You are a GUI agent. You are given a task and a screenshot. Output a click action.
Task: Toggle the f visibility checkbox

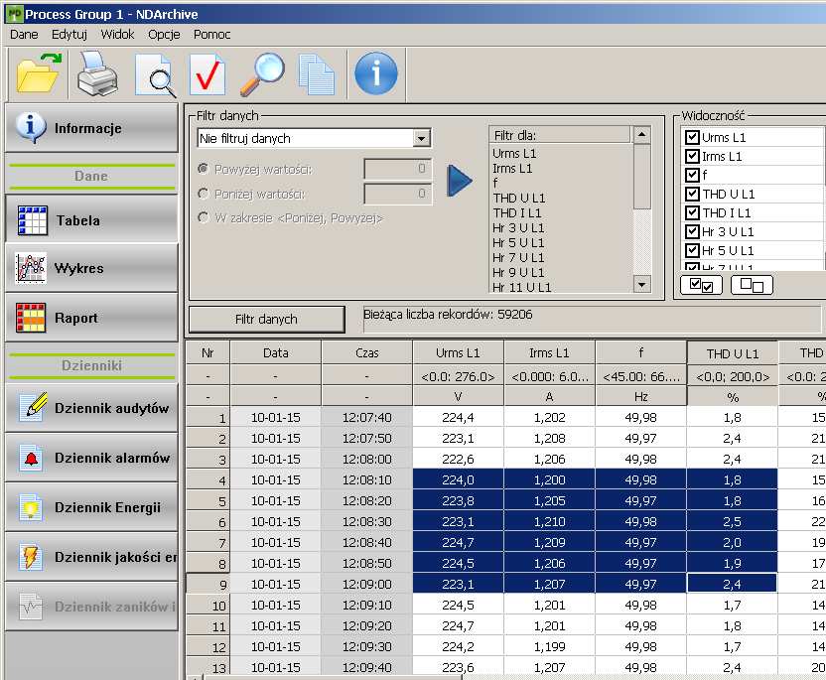click(x=692, y=175)
